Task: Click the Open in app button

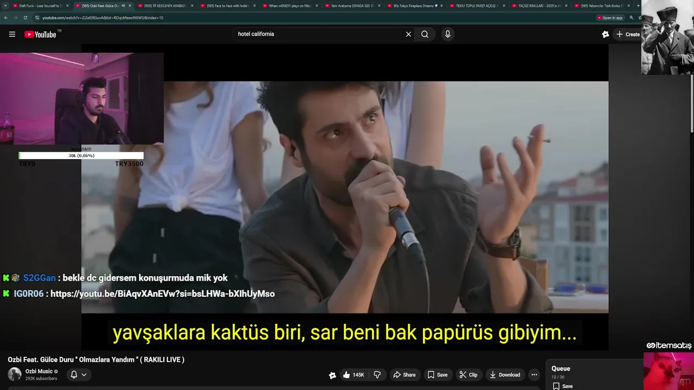Action: click(x=609, y=17)
